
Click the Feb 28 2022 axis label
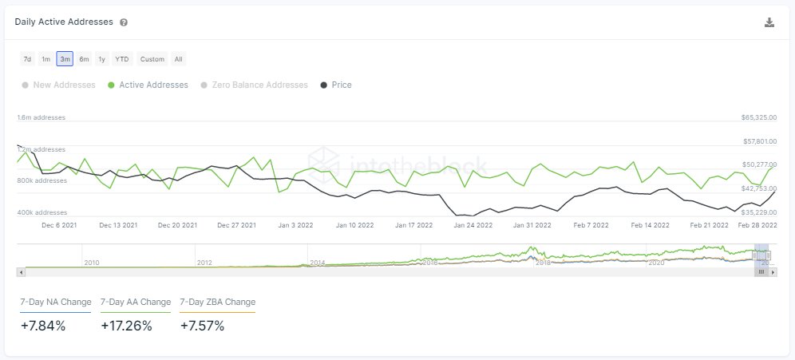point(758,225)
